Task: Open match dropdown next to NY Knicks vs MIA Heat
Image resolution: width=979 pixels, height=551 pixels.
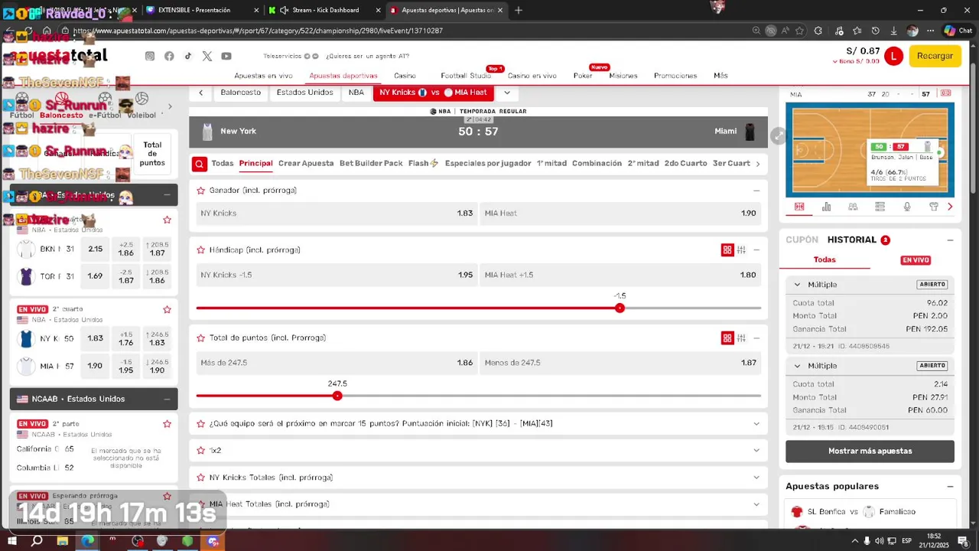Action: click(x=506, y=93)
